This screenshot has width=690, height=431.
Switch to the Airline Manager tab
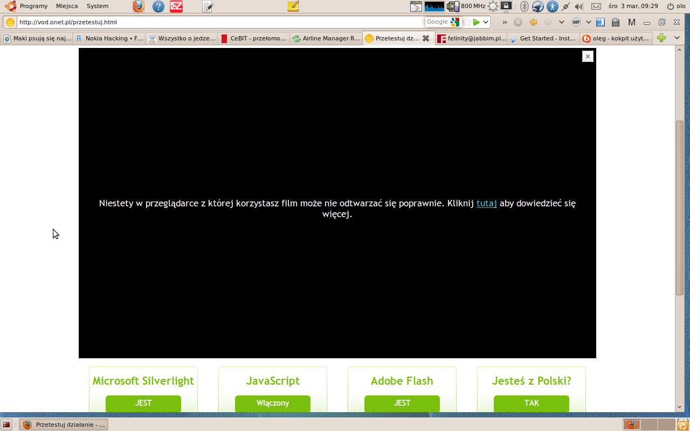tap(326, 38)
